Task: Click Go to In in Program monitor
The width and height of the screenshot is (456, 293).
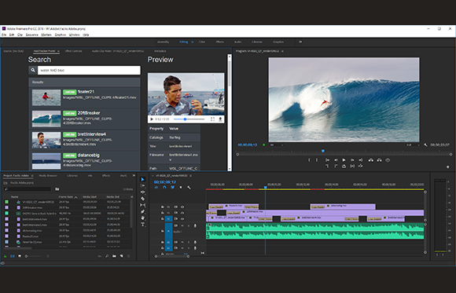Action: tap(328, 160)
